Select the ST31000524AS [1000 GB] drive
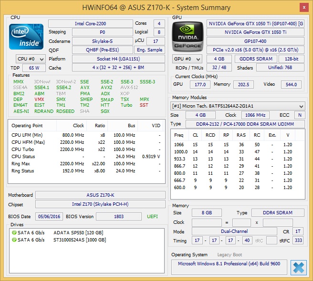 coord(80,240)
